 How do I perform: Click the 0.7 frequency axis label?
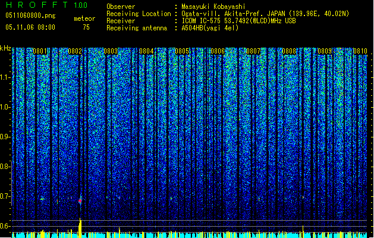(x=5, y=196)
